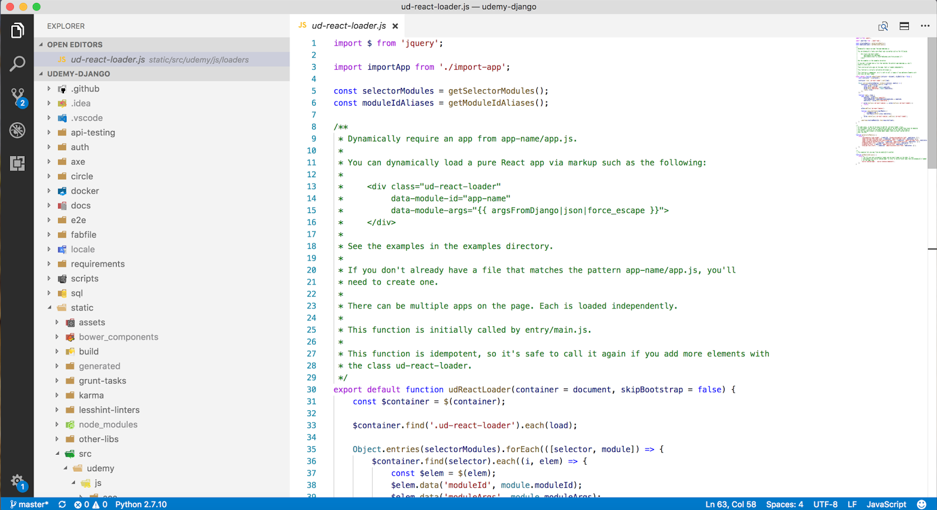Collapse the OPEN EDITORS section
The image size is (937, 510).
coord(75,45)
